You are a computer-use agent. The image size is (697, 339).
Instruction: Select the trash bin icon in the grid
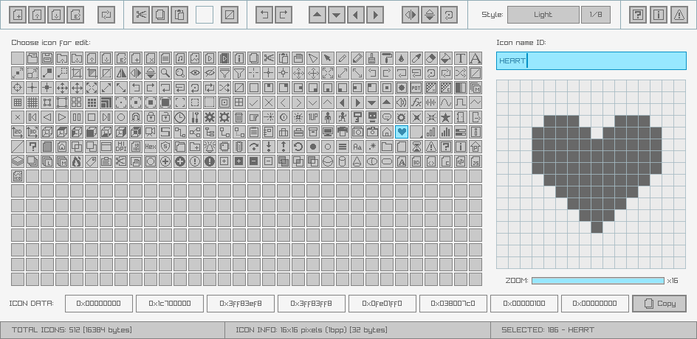click(239, 117)
